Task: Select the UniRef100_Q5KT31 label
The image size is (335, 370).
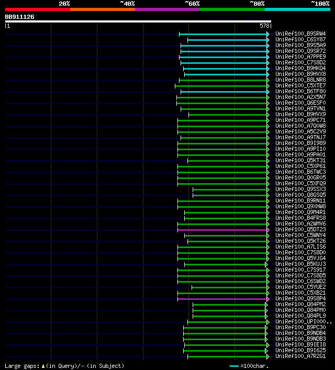Action: 300,160
